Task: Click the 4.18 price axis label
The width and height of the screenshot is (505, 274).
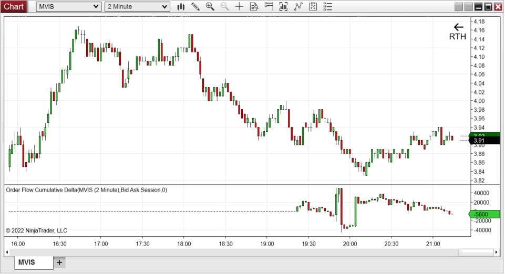Action: point(479,22)
